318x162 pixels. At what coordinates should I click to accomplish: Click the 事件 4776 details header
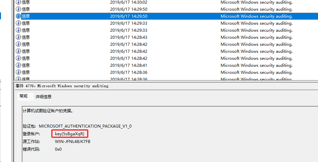(x=63, y=86)
